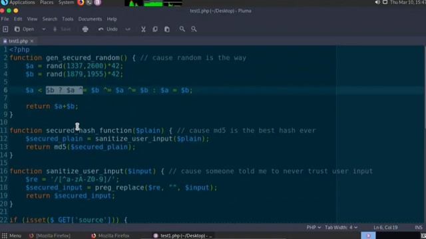The image size is (426, 239).
Task: Copy the selection with copy icon
Action: point(155,29)
